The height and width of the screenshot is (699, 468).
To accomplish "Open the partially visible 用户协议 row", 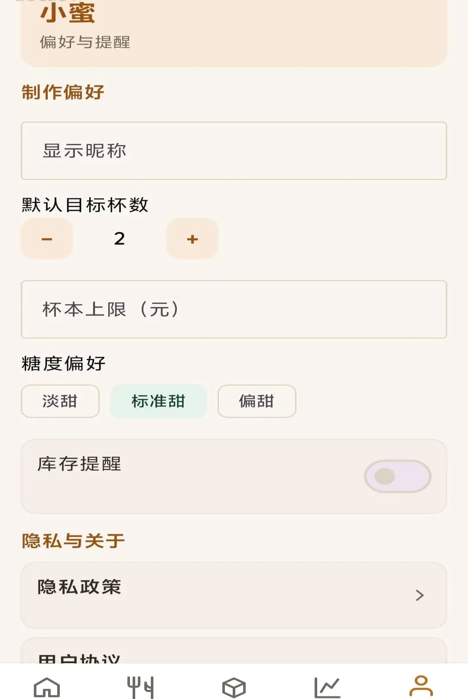I will [x=234, y=650].
